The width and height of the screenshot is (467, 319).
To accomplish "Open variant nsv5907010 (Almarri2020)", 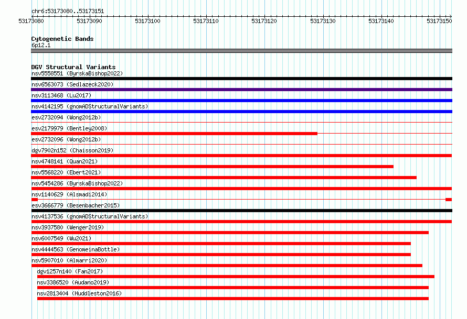I will pos(69,260).
